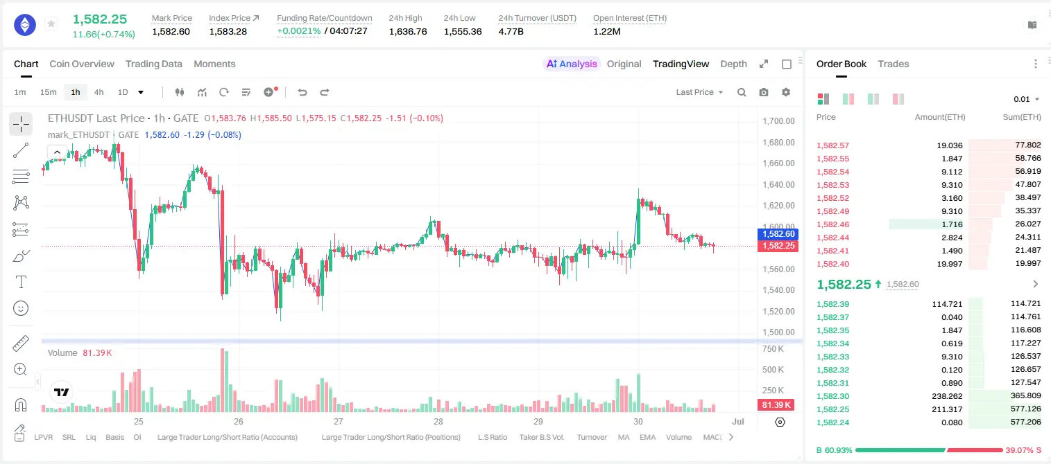This screenshot has height=464, width=1051.
Task: Expand the 0.01 price grouping dropdown
Action: pyautogui.click(x=1027, y=99)
